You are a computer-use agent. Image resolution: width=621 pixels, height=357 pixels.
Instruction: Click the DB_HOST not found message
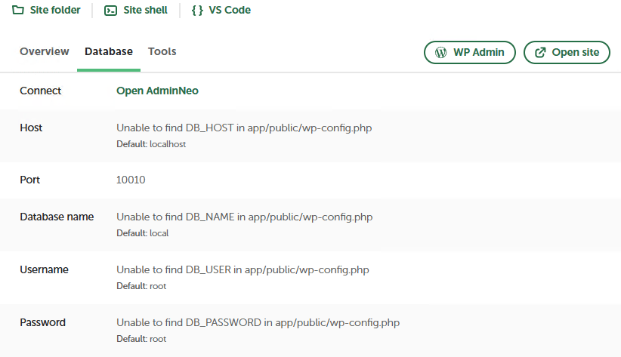tap(244, 128)
